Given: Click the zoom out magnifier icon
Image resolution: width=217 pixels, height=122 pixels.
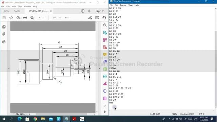Looking at the screenshot, I should click(32, 18).
